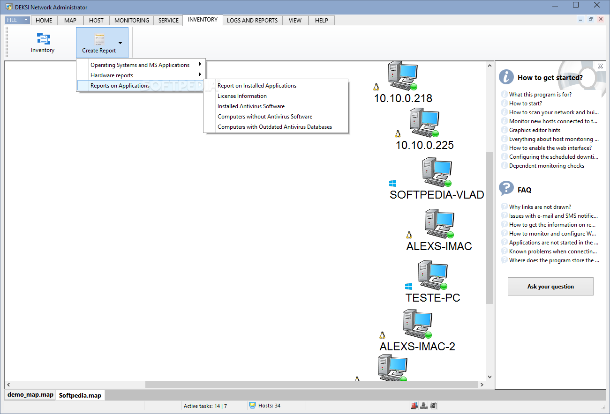Choose License Information report

coord(276,96)
